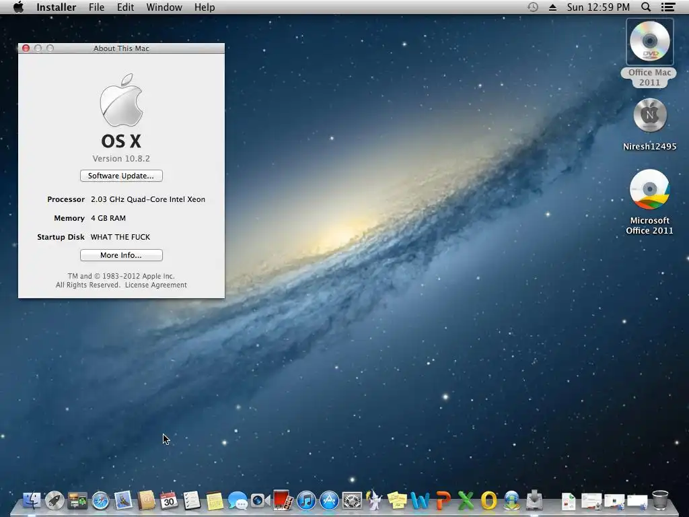Open the Installer application menu
689x517 pixels.
tap(57, 7)
